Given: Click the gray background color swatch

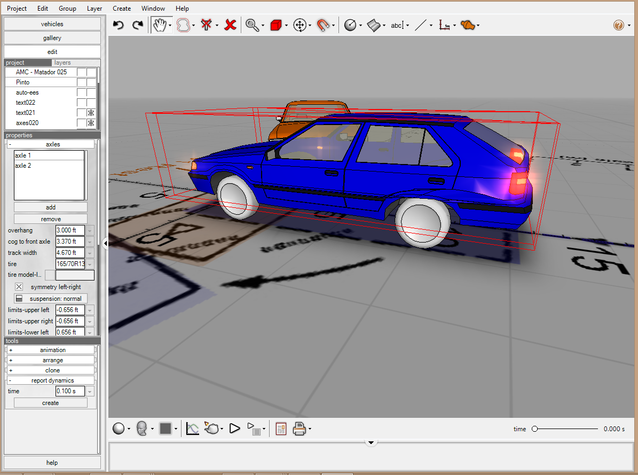Looking at the screenshot, I should point(165,429).
